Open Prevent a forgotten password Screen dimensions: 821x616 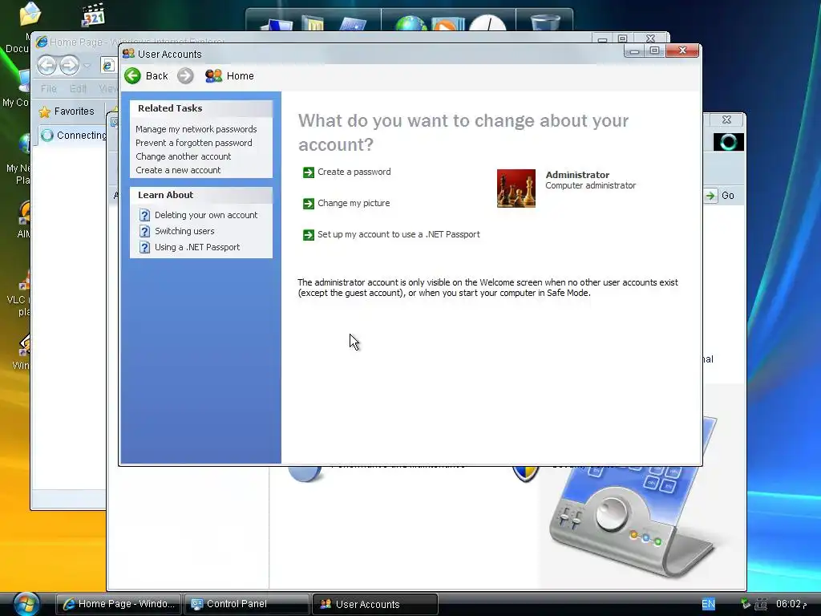coord(194,143)
